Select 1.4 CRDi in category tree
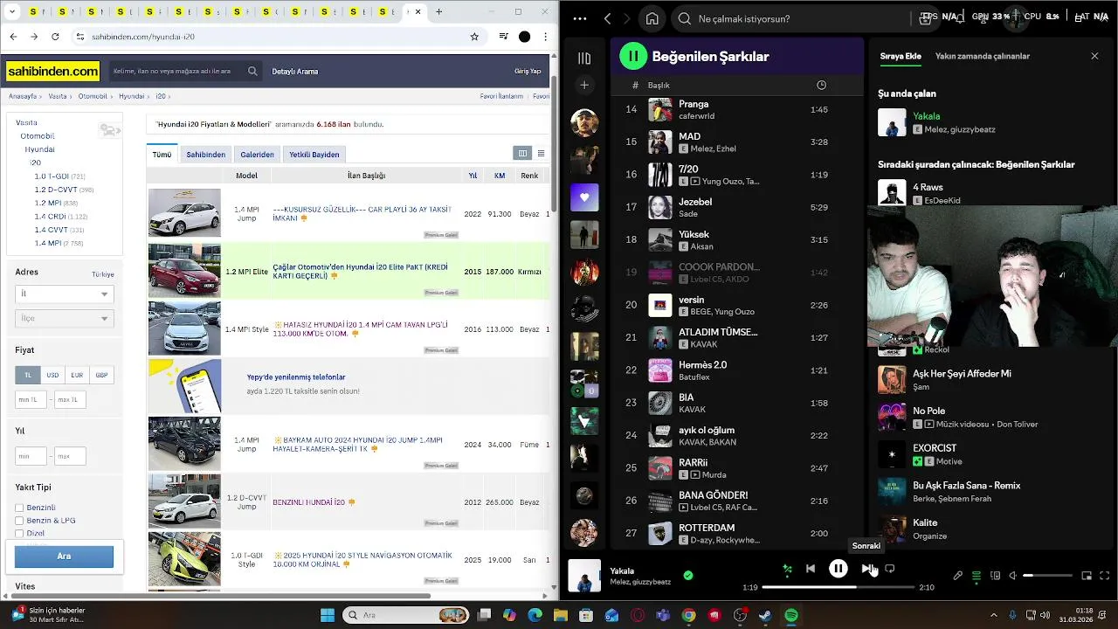 click(52, 217)
